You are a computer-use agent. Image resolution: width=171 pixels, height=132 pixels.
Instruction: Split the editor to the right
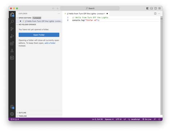pyautogui.click(x=155, y=14)
